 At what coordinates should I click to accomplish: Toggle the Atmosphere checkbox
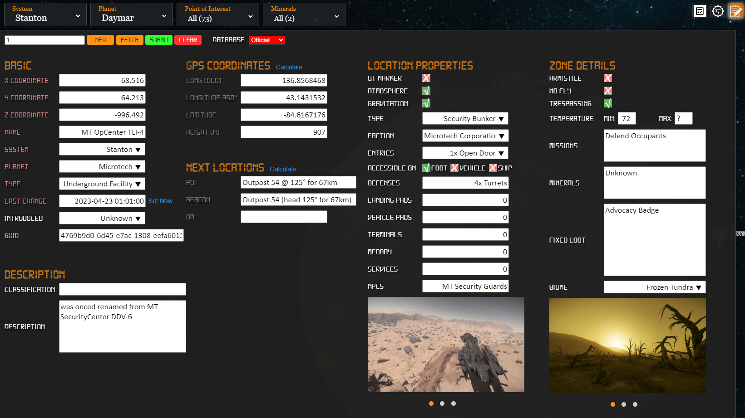[x=426, y=91]
